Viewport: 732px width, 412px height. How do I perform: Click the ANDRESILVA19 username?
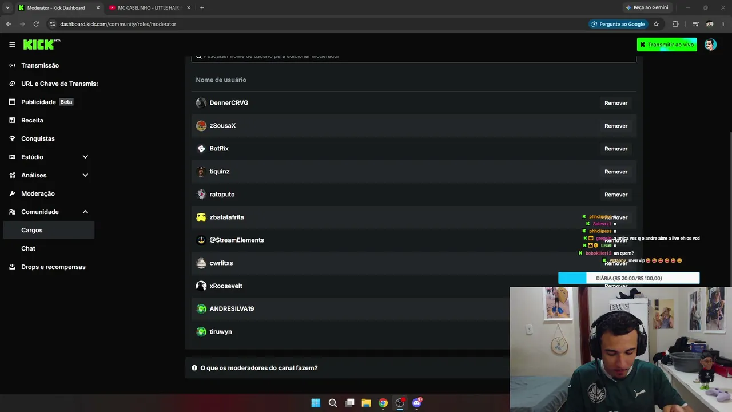click(x=232, y=309)
